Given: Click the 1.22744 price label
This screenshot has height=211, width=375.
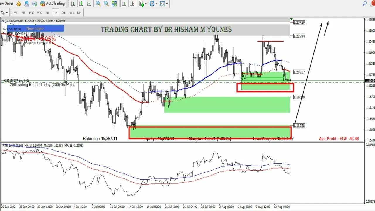Looking at the screenshot, I should (299, 36).
